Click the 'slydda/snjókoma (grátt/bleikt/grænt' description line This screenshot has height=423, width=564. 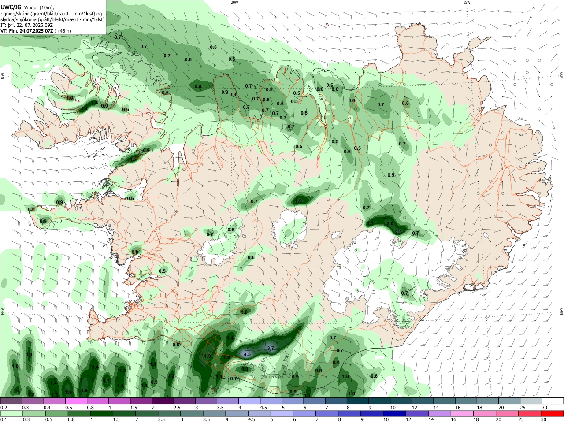(52, 20)
